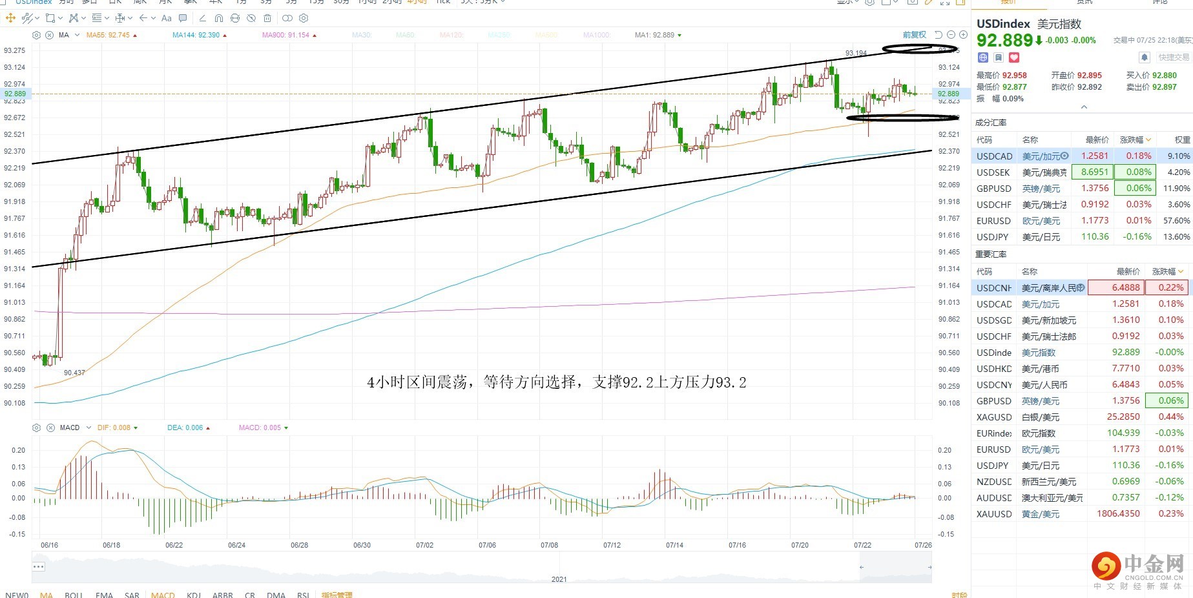Click the target icon beside USDCAD
This screenshot has width=1193, height=598.
1064,156
